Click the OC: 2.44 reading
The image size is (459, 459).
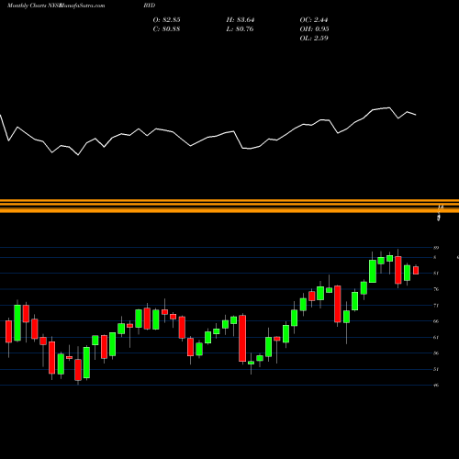[x=314, y=20]
